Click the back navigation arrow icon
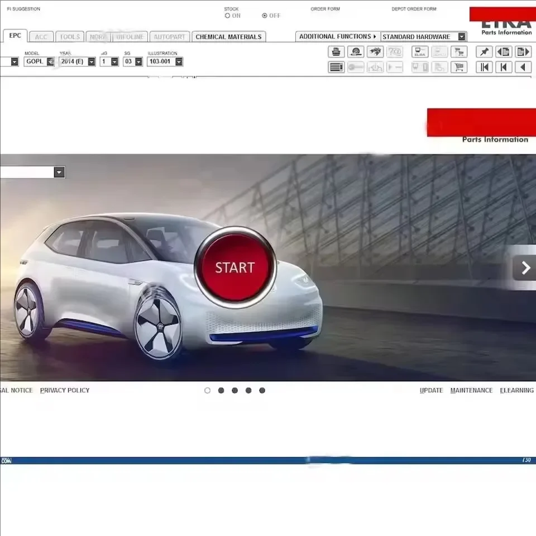This screenshot has height=536, width=536. pyautogui.click(x=523, y=67)
